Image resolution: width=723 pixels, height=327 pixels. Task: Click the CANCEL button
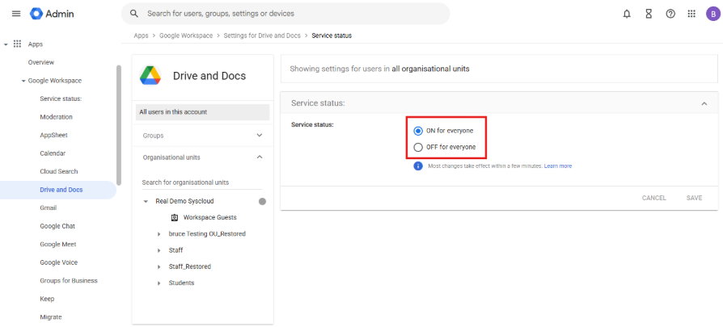[x=653, y=198]
